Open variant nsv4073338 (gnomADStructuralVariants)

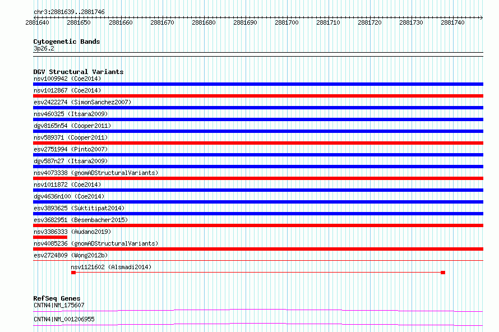tap(96, 173)
